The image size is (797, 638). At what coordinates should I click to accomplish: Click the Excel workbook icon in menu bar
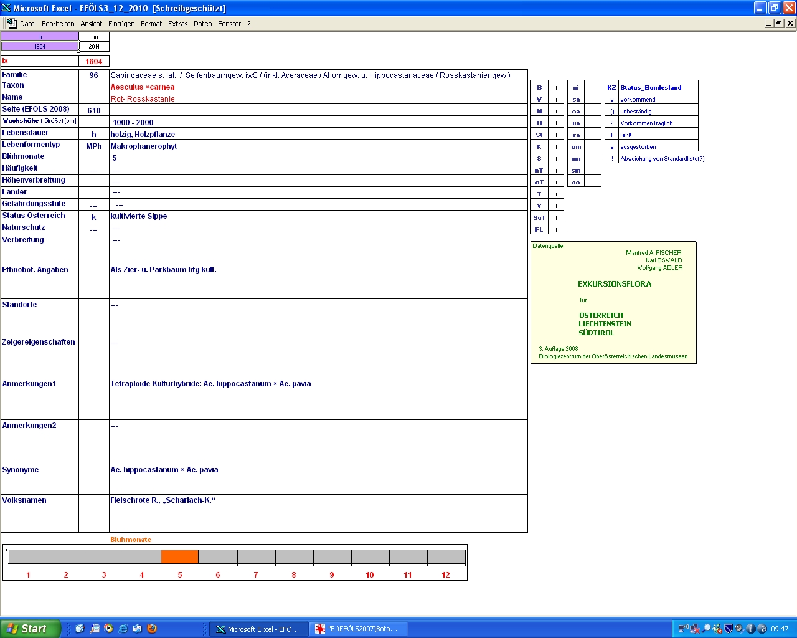tap(11, 23)
